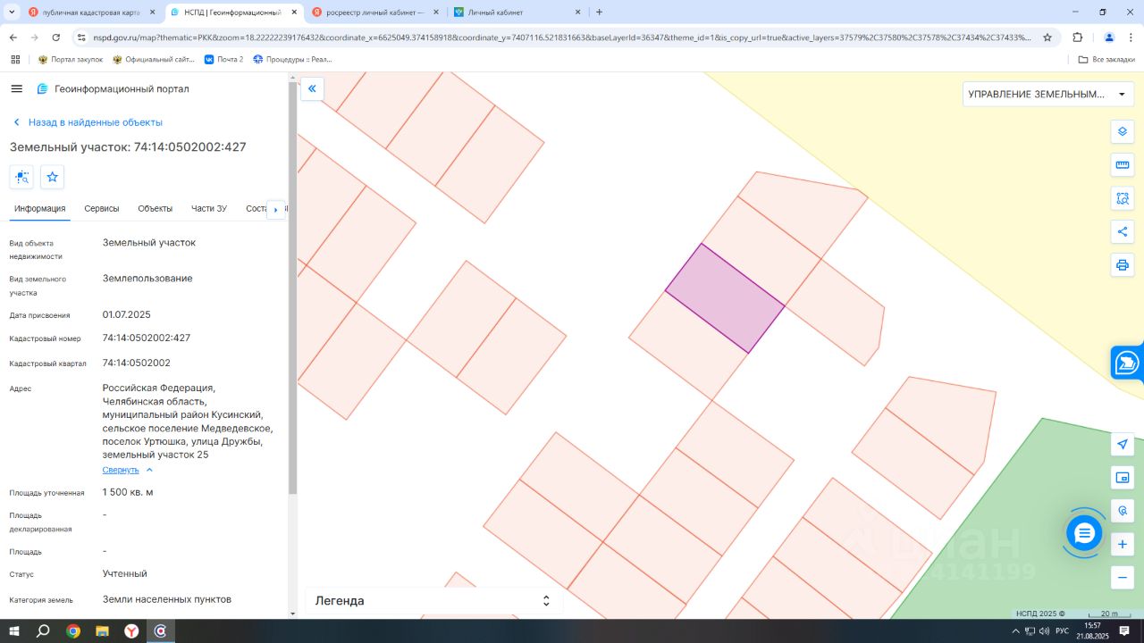
Task: Add land plot to favorites star
Action: [53, 177]
